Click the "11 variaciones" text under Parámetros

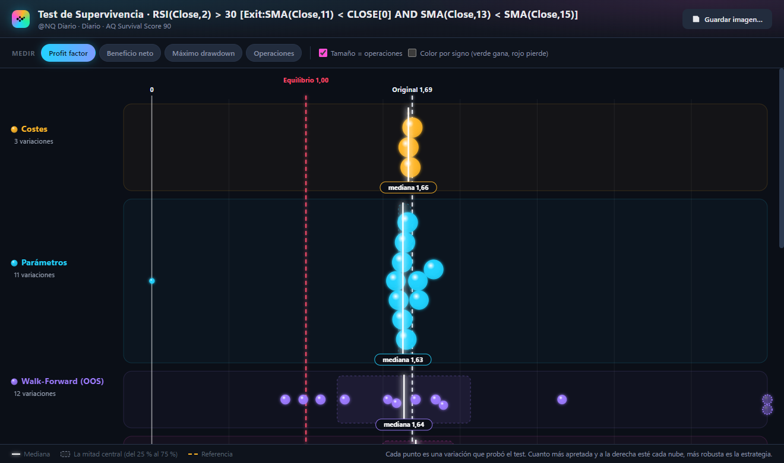[x=34, y=275]
